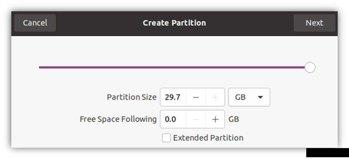Focus the Free Space Following field showing 0.0
This screenshot has height=159, width=349.
click(x=173, y=119)
